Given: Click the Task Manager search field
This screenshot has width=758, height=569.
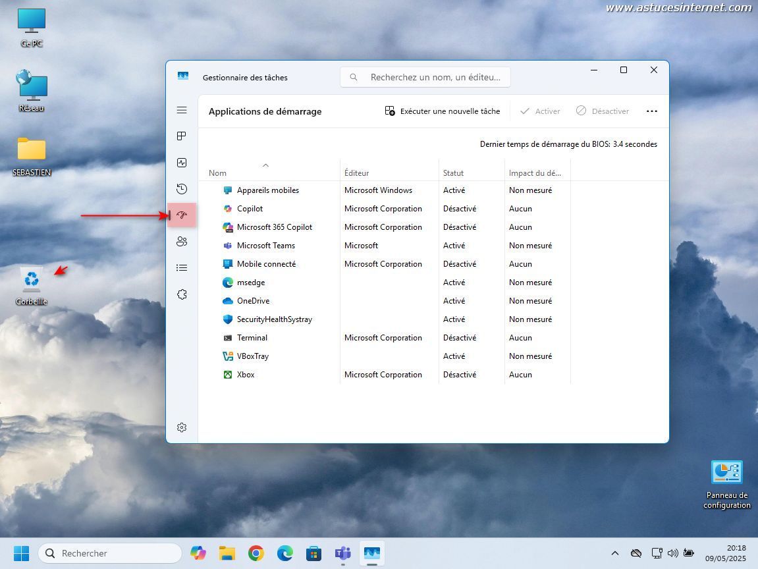Looking at the screenshot, I should point(425,77).
